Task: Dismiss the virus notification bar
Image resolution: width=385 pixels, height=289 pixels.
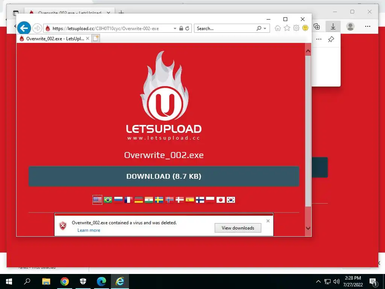Action: [x=268, y=221]
